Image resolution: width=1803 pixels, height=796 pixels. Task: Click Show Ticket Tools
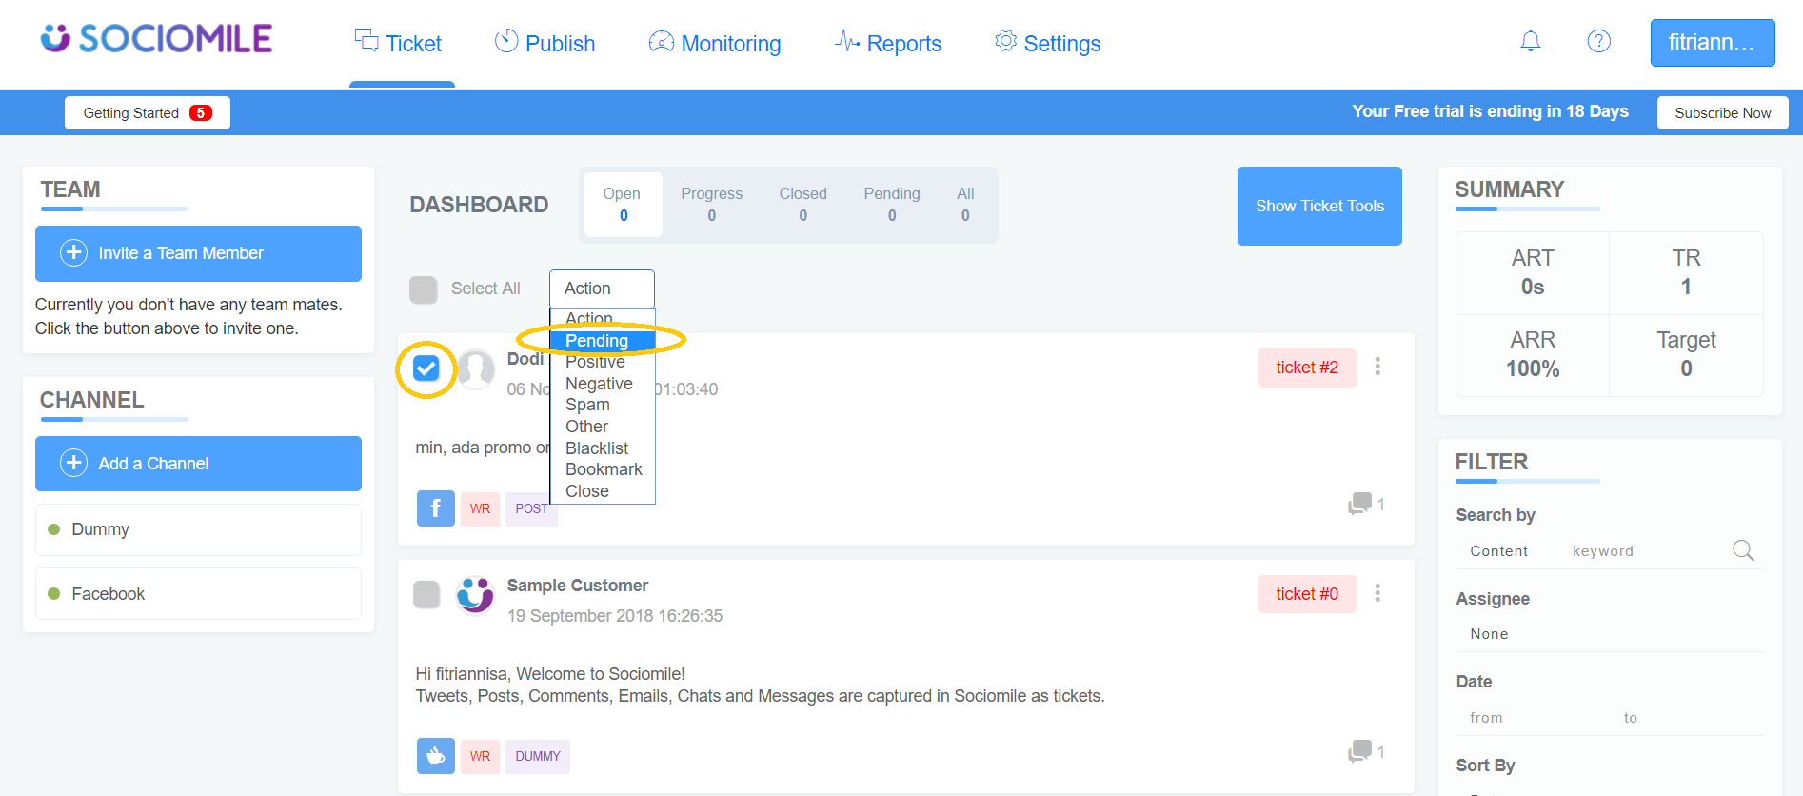[x=1319, y=206]
